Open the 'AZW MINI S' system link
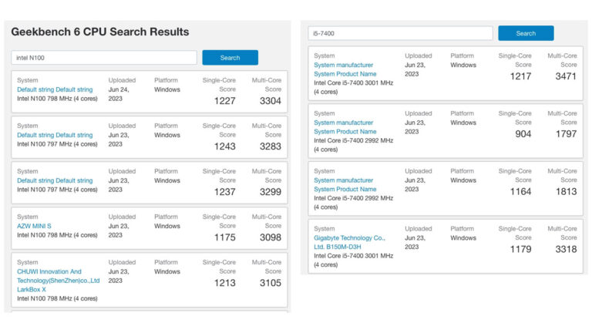The width and height of the screenshot is (592, 333). (x=35, y=226)
